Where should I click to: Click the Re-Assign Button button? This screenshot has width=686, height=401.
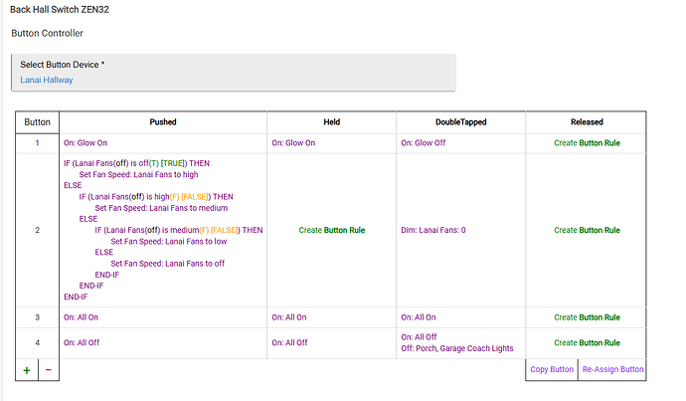click(612, 369)
